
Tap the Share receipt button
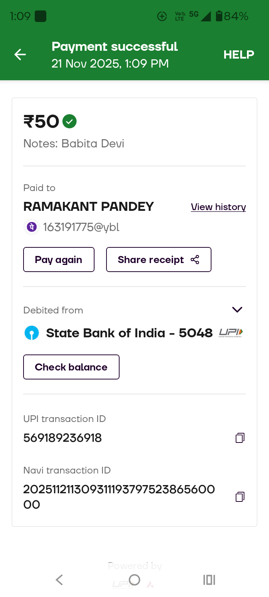[158, 260]
